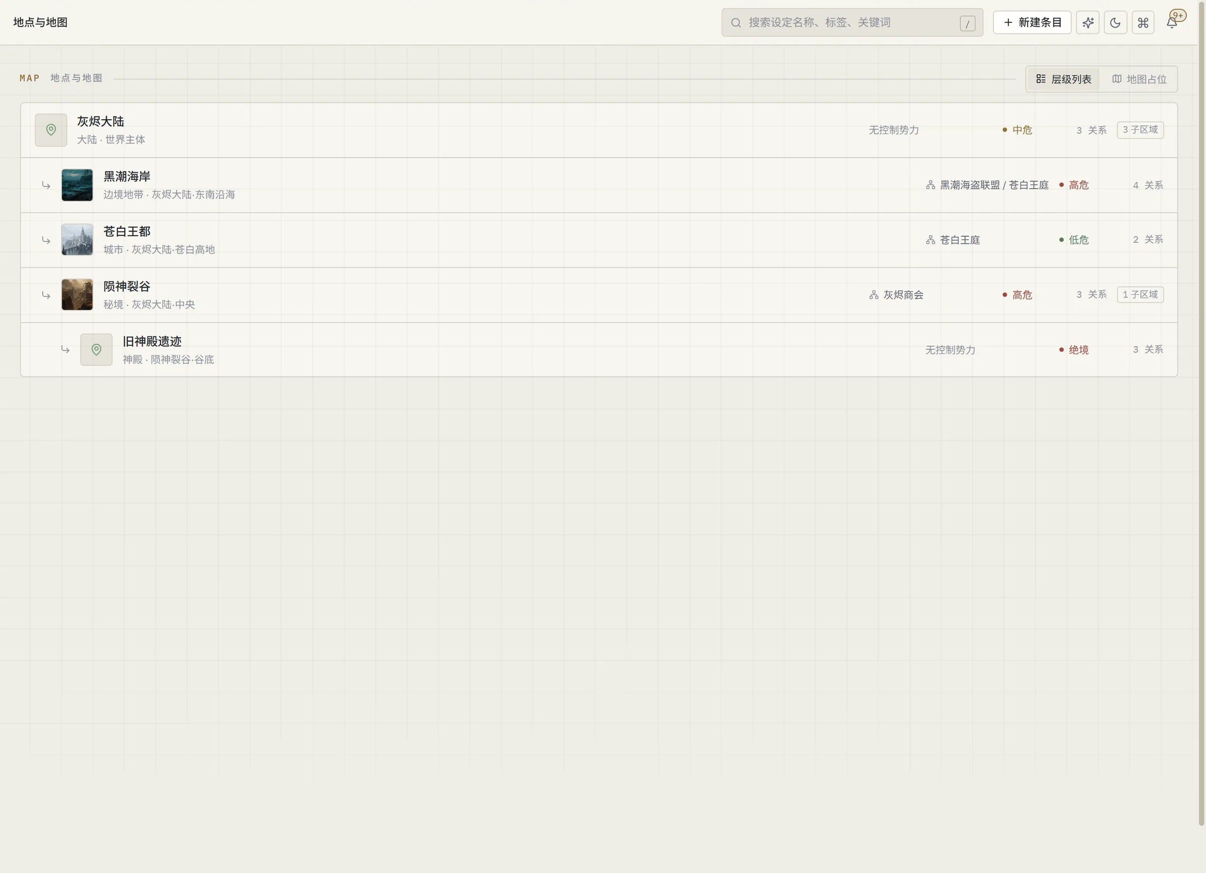This screenshot has height=873, width=1206.
Task: Click faction icon next to 黑潮海盗联盟
Action: point(931,185)
